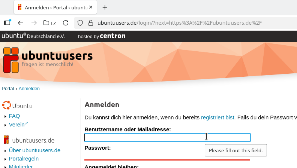Focus the Benutzername oder Mailadresse field
The width and height of the screenshot is (297, 168).
(x=167, y=137)
